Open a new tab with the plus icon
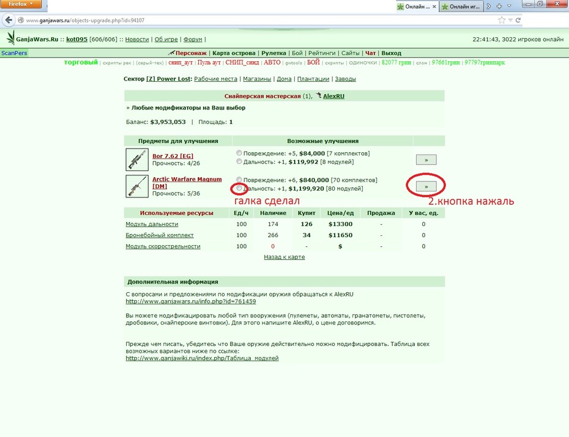 pos(499,6)
